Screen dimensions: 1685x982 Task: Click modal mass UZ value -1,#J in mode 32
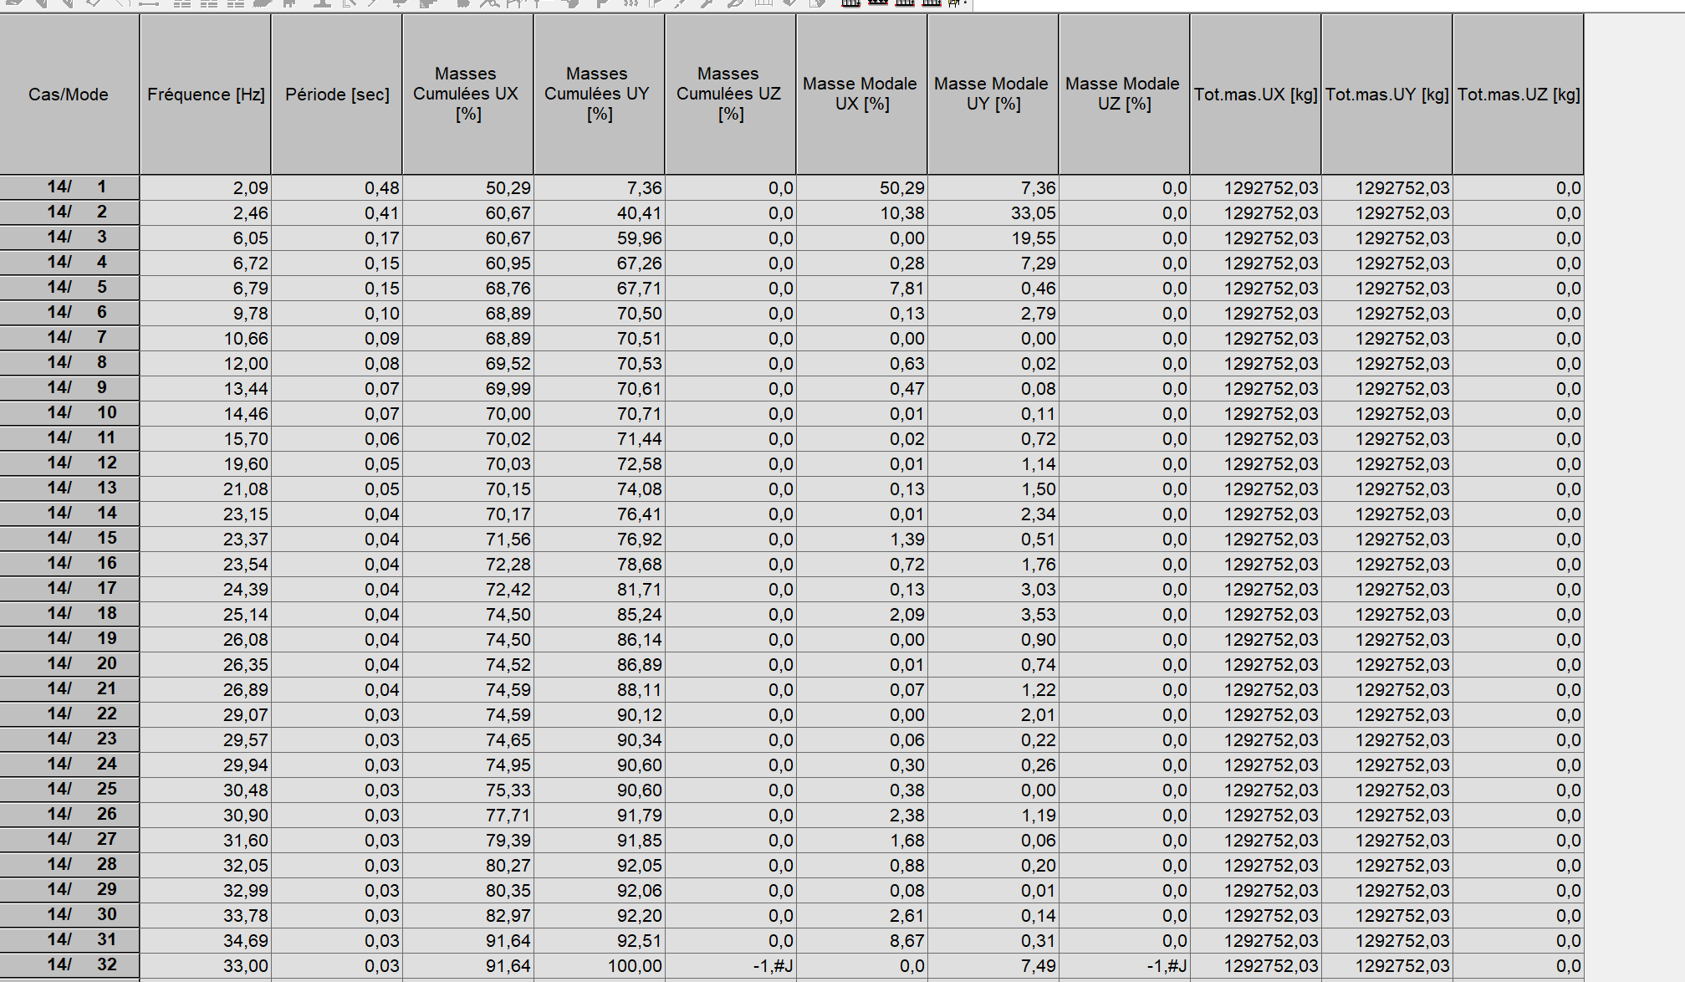[x=1125, y=966]
